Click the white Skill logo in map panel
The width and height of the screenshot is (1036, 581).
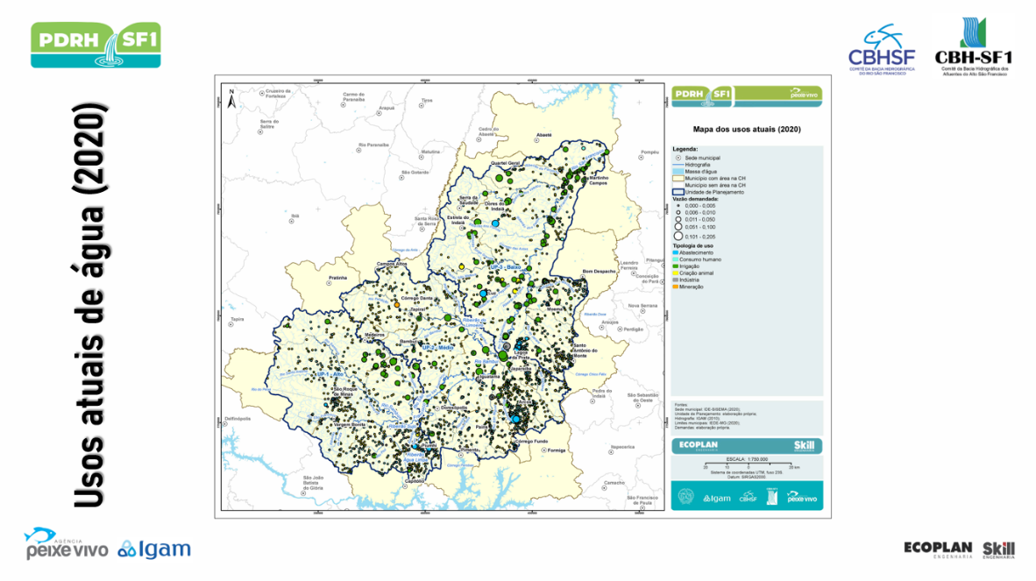pos(804,446)
